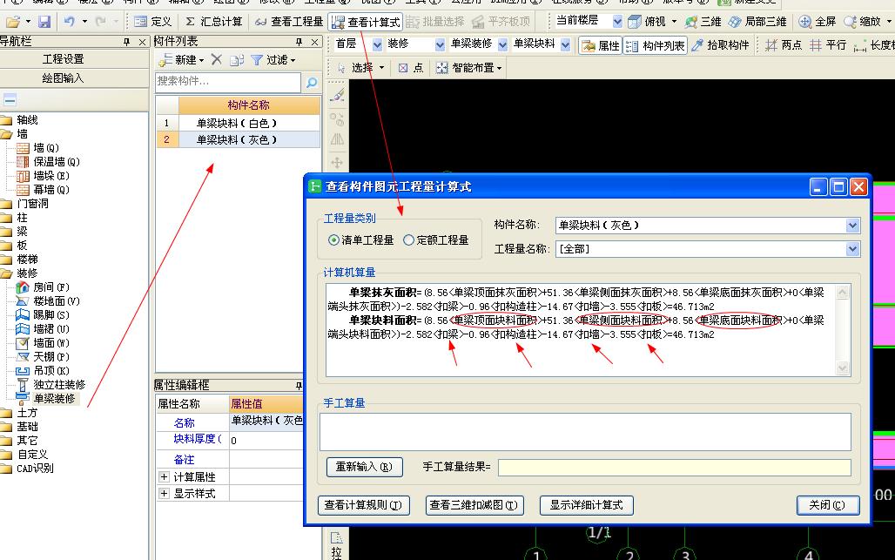The image size is (895, 560).
Task: Open the 单梁块料 component dropdown
Action: coord(566,44)
